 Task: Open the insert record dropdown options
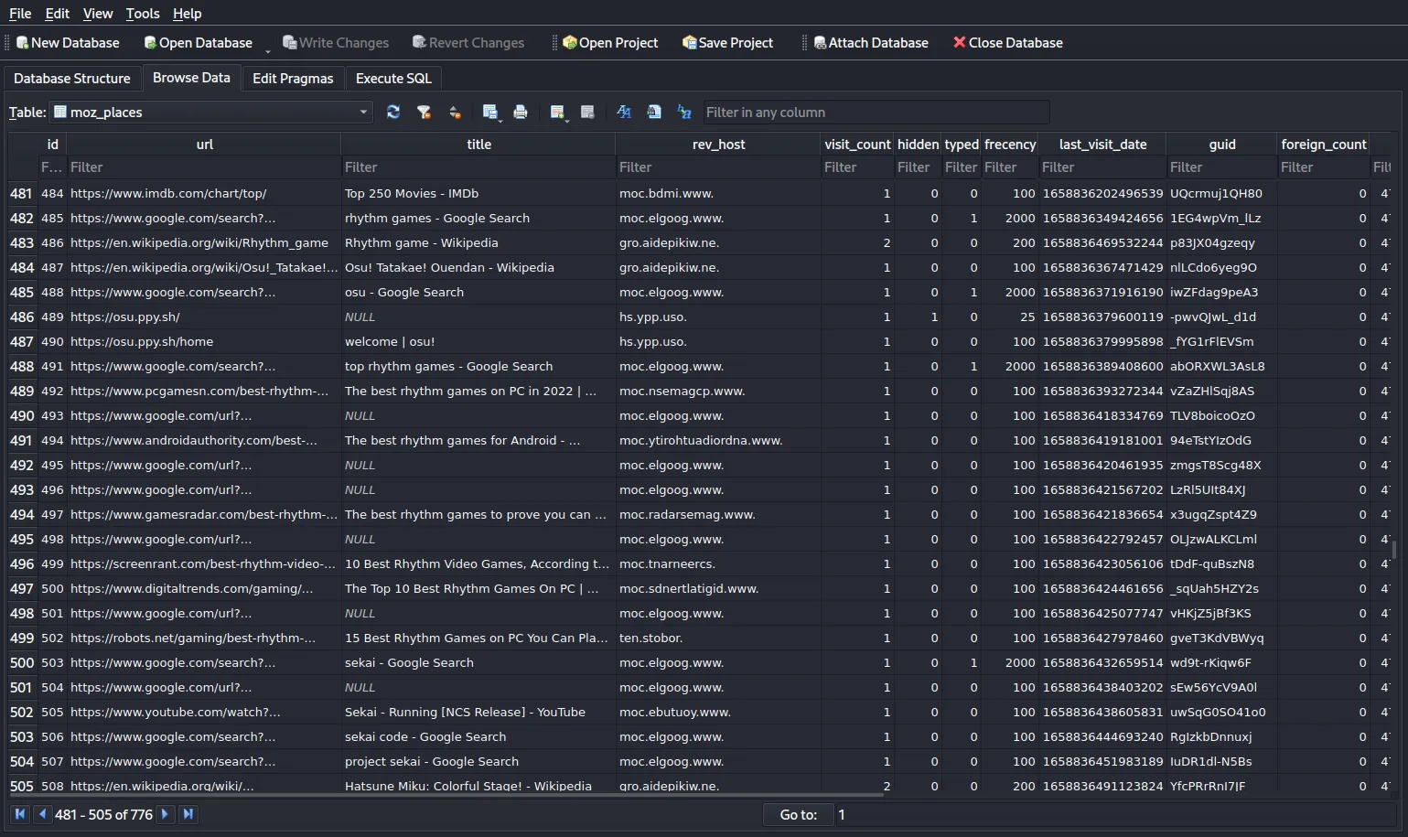(569, 119)
